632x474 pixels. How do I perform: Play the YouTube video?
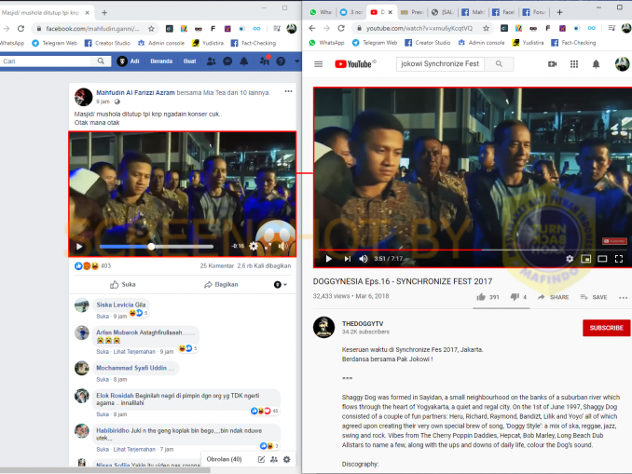(328, 259)
